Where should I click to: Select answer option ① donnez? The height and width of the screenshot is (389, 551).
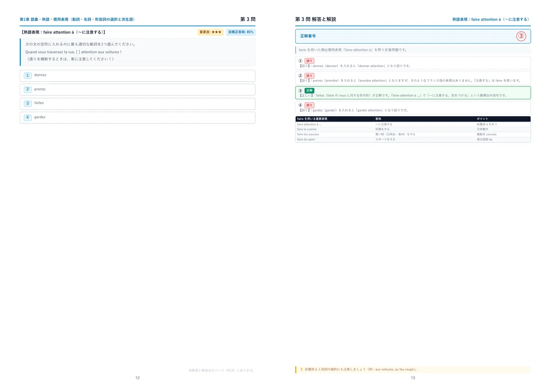pos(137,75)
